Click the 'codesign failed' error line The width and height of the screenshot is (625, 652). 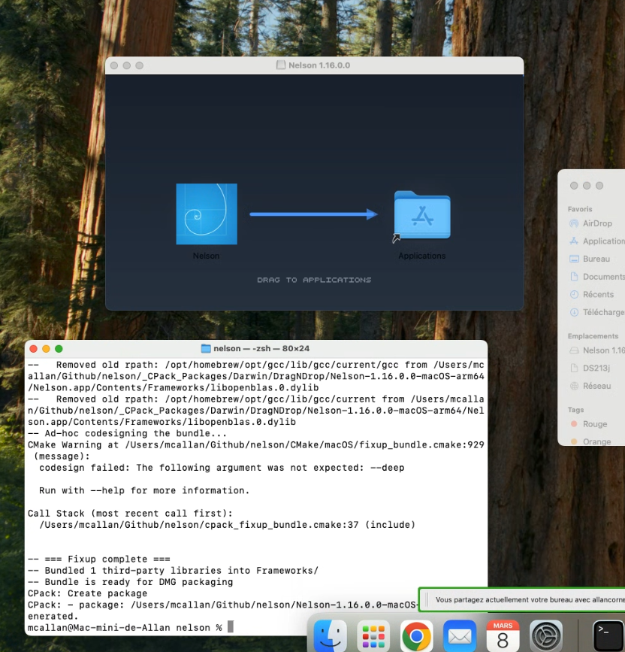pyautogui.click(x=222, y=468)
